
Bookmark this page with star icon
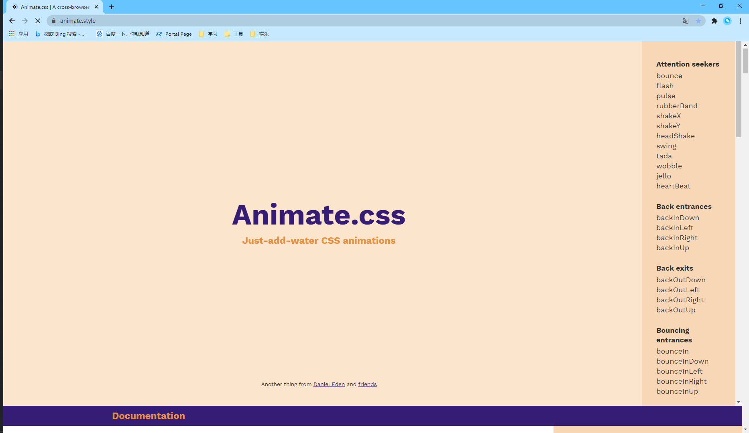tap(698, 21)
